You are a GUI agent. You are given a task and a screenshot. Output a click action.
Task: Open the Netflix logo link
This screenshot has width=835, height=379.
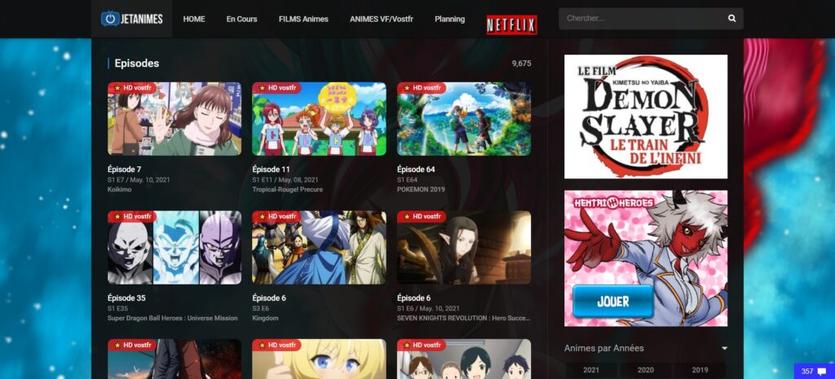(x=511, y=25)
